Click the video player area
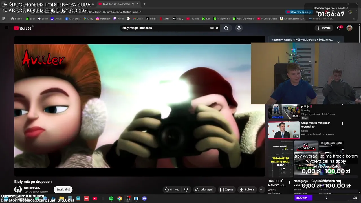The width and height of the screenshot is (361, 203). 140,106
